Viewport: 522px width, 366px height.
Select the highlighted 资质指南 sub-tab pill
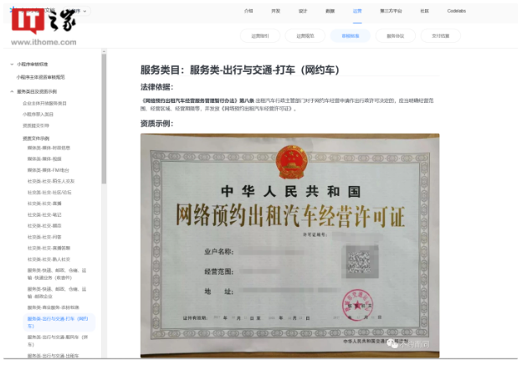(349, 36)
